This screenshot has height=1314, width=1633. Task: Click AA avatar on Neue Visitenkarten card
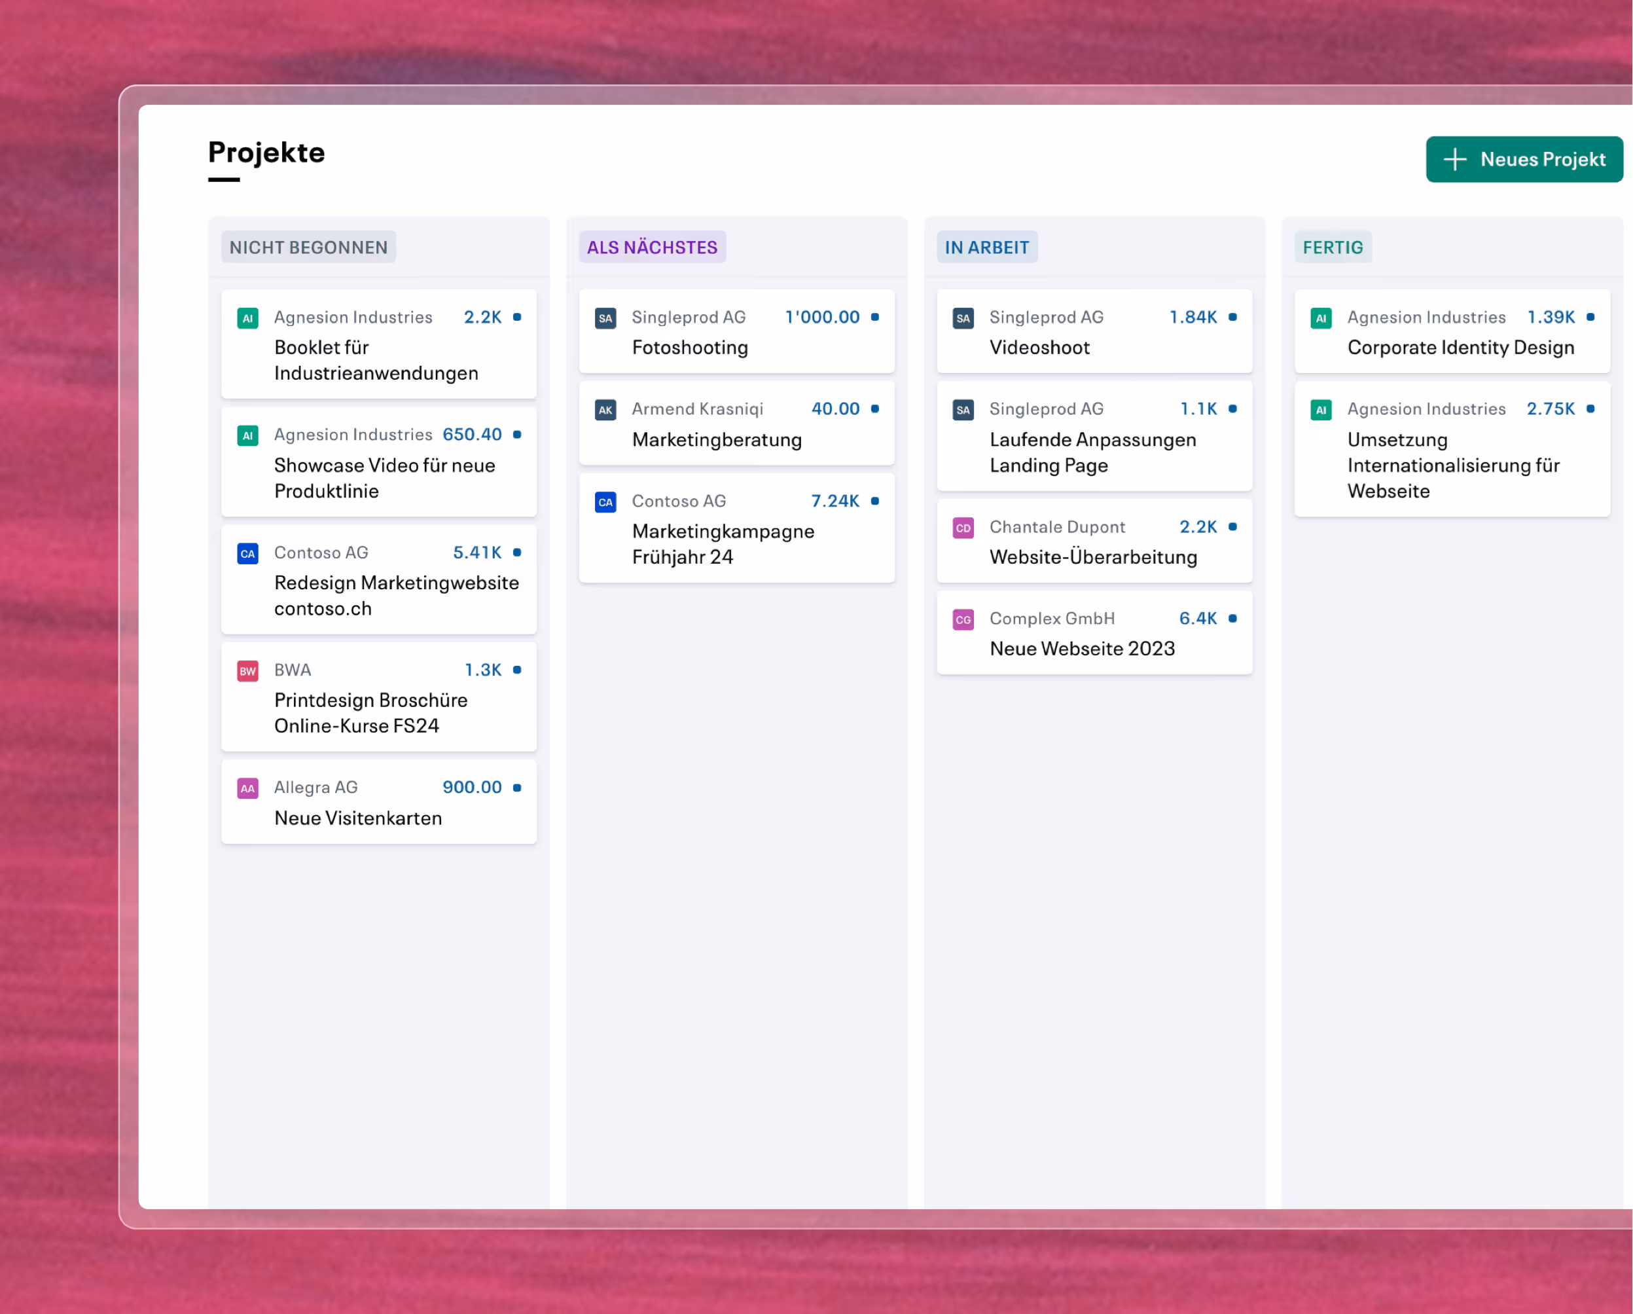coord(247,789)
